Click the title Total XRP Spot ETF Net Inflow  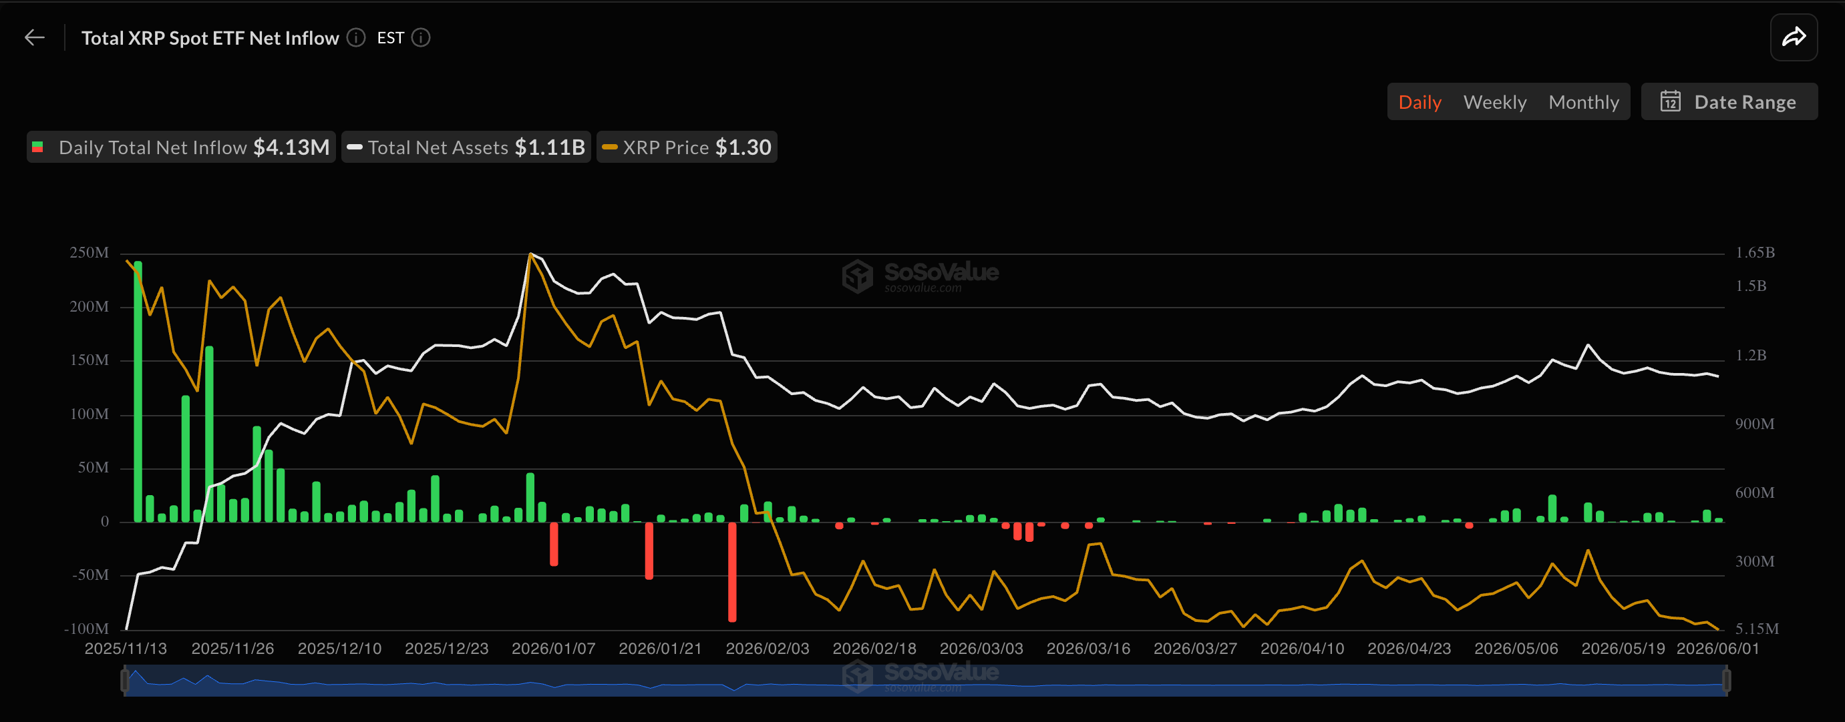tap(210, 38)
